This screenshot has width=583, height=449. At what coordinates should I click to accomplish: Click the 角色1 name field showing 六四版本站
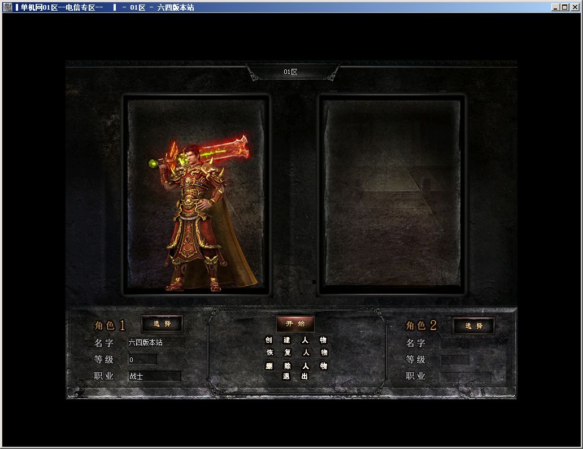156,342
